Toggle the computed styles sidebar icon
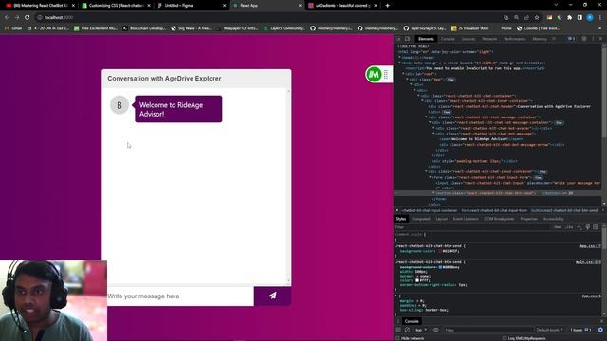The width and height of the screenshot is (607, 341). [596, 227]
